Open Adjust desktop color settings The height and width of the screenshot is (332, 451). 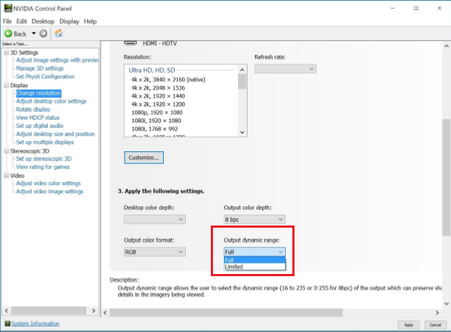click(51, 101)
